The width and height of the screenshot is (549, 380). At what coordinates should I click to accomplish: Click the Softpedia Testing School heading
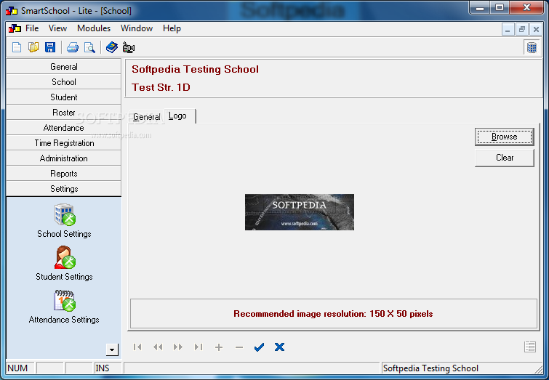coord(195,69)
